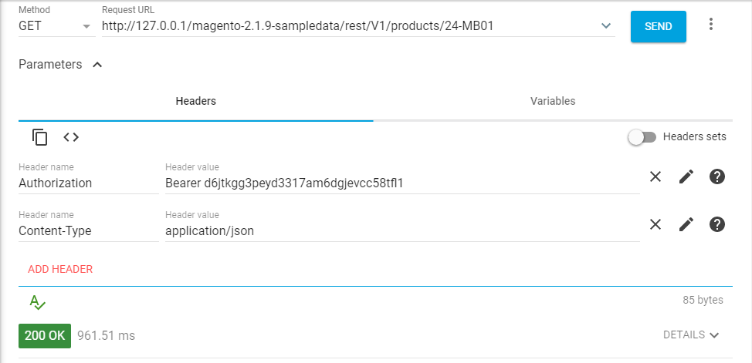Expand the response DETAILS panel

coord(691,335)
